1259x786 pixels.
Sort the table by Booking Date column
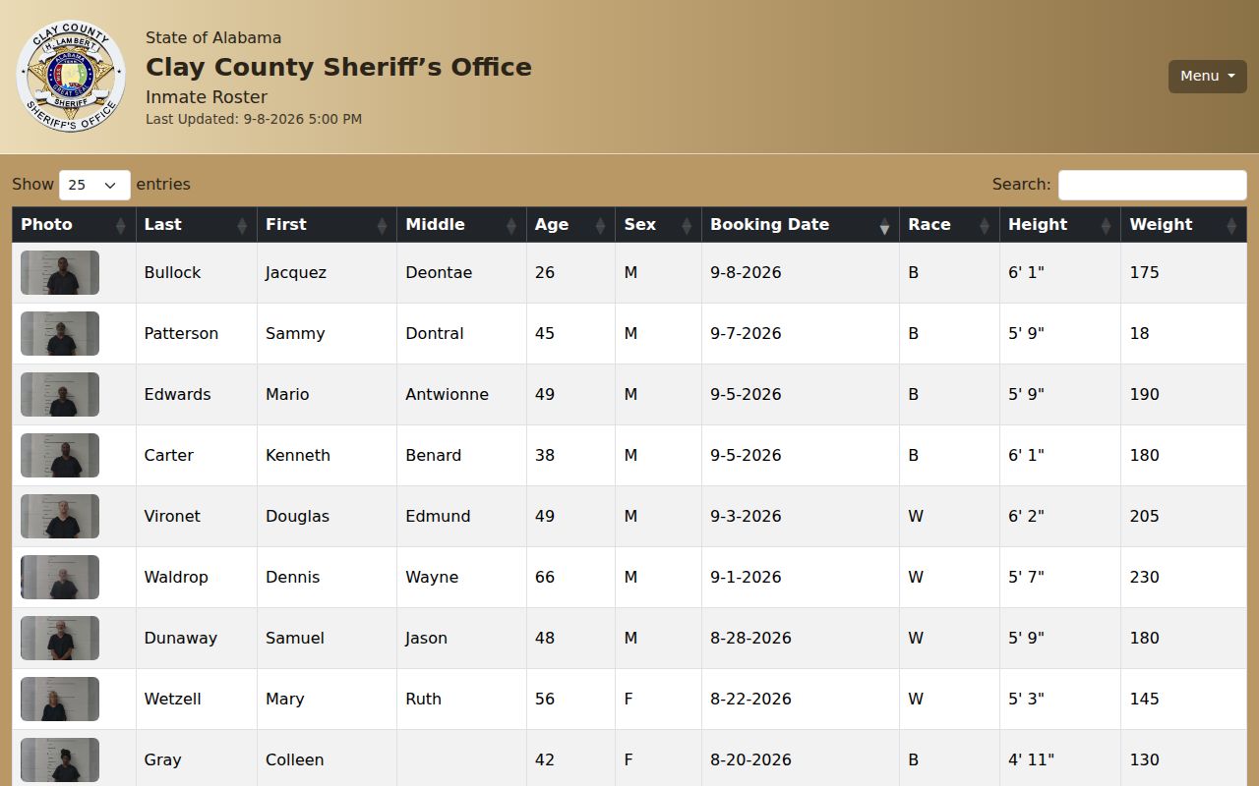click(x=801, y=225)
